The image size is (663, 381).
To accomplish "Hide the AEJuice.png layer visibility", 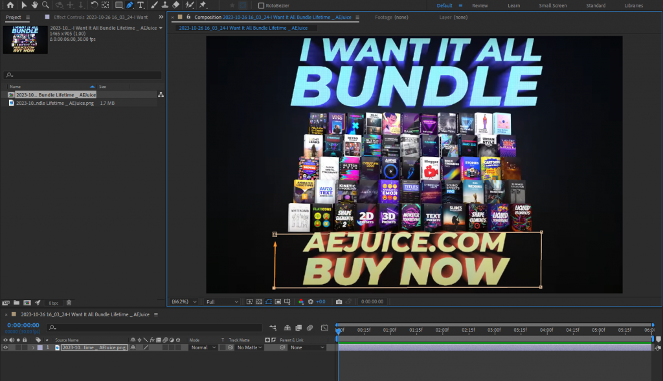I will point(6,347).
